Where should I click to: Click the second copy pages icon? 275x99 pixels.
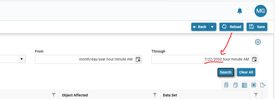[235, 85]
